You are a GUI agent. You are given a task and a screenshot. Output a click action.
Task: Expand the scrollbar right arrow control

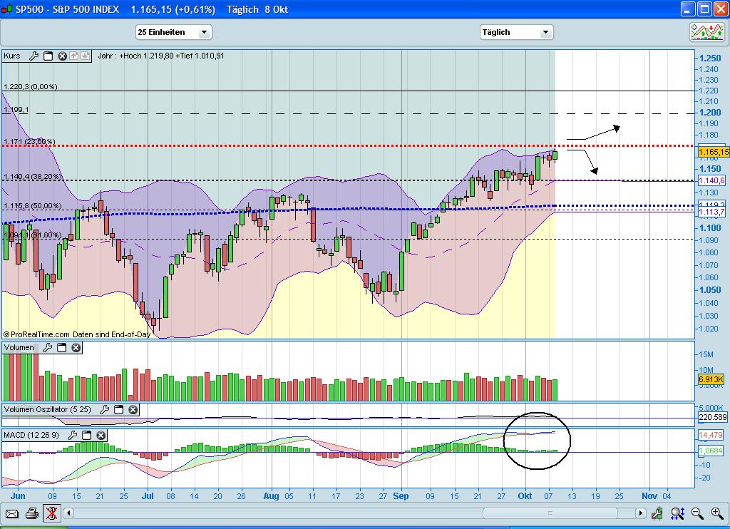point(640,513)
